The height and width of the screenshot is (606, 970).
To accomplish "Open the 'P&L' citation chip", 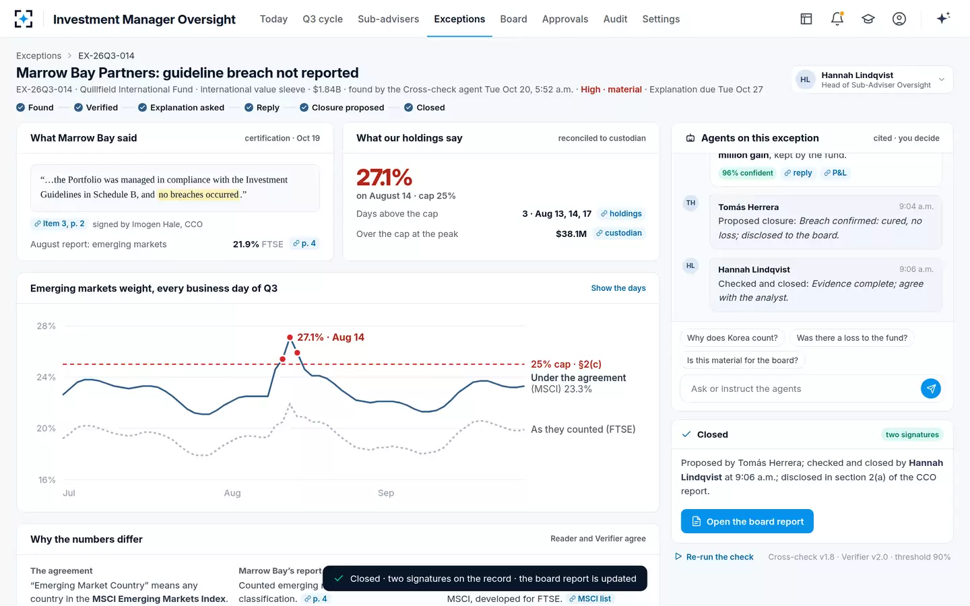I will click(x=835, y=173).
